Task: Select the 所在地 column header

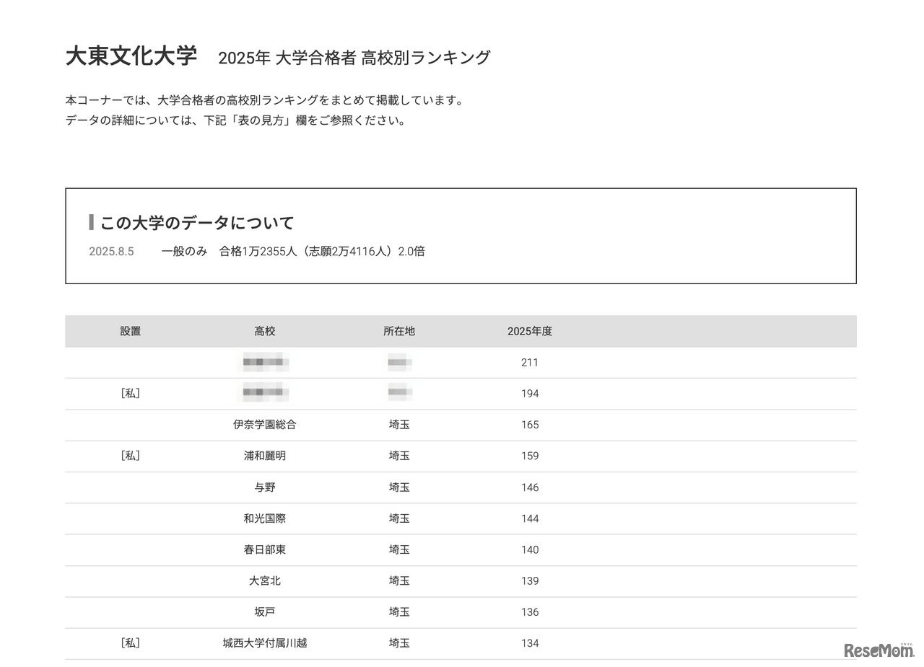Action: (399, 331)
